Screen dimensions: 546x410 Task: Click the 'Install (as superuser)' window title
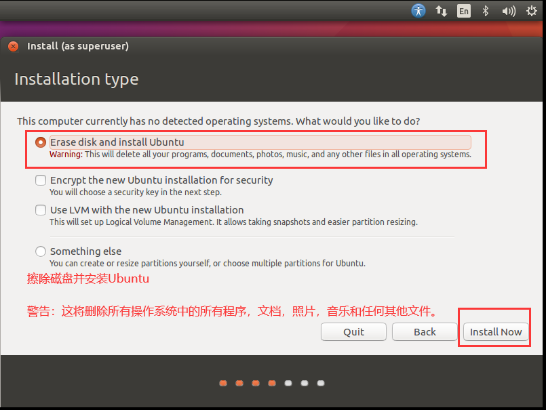tap(78, 46)
